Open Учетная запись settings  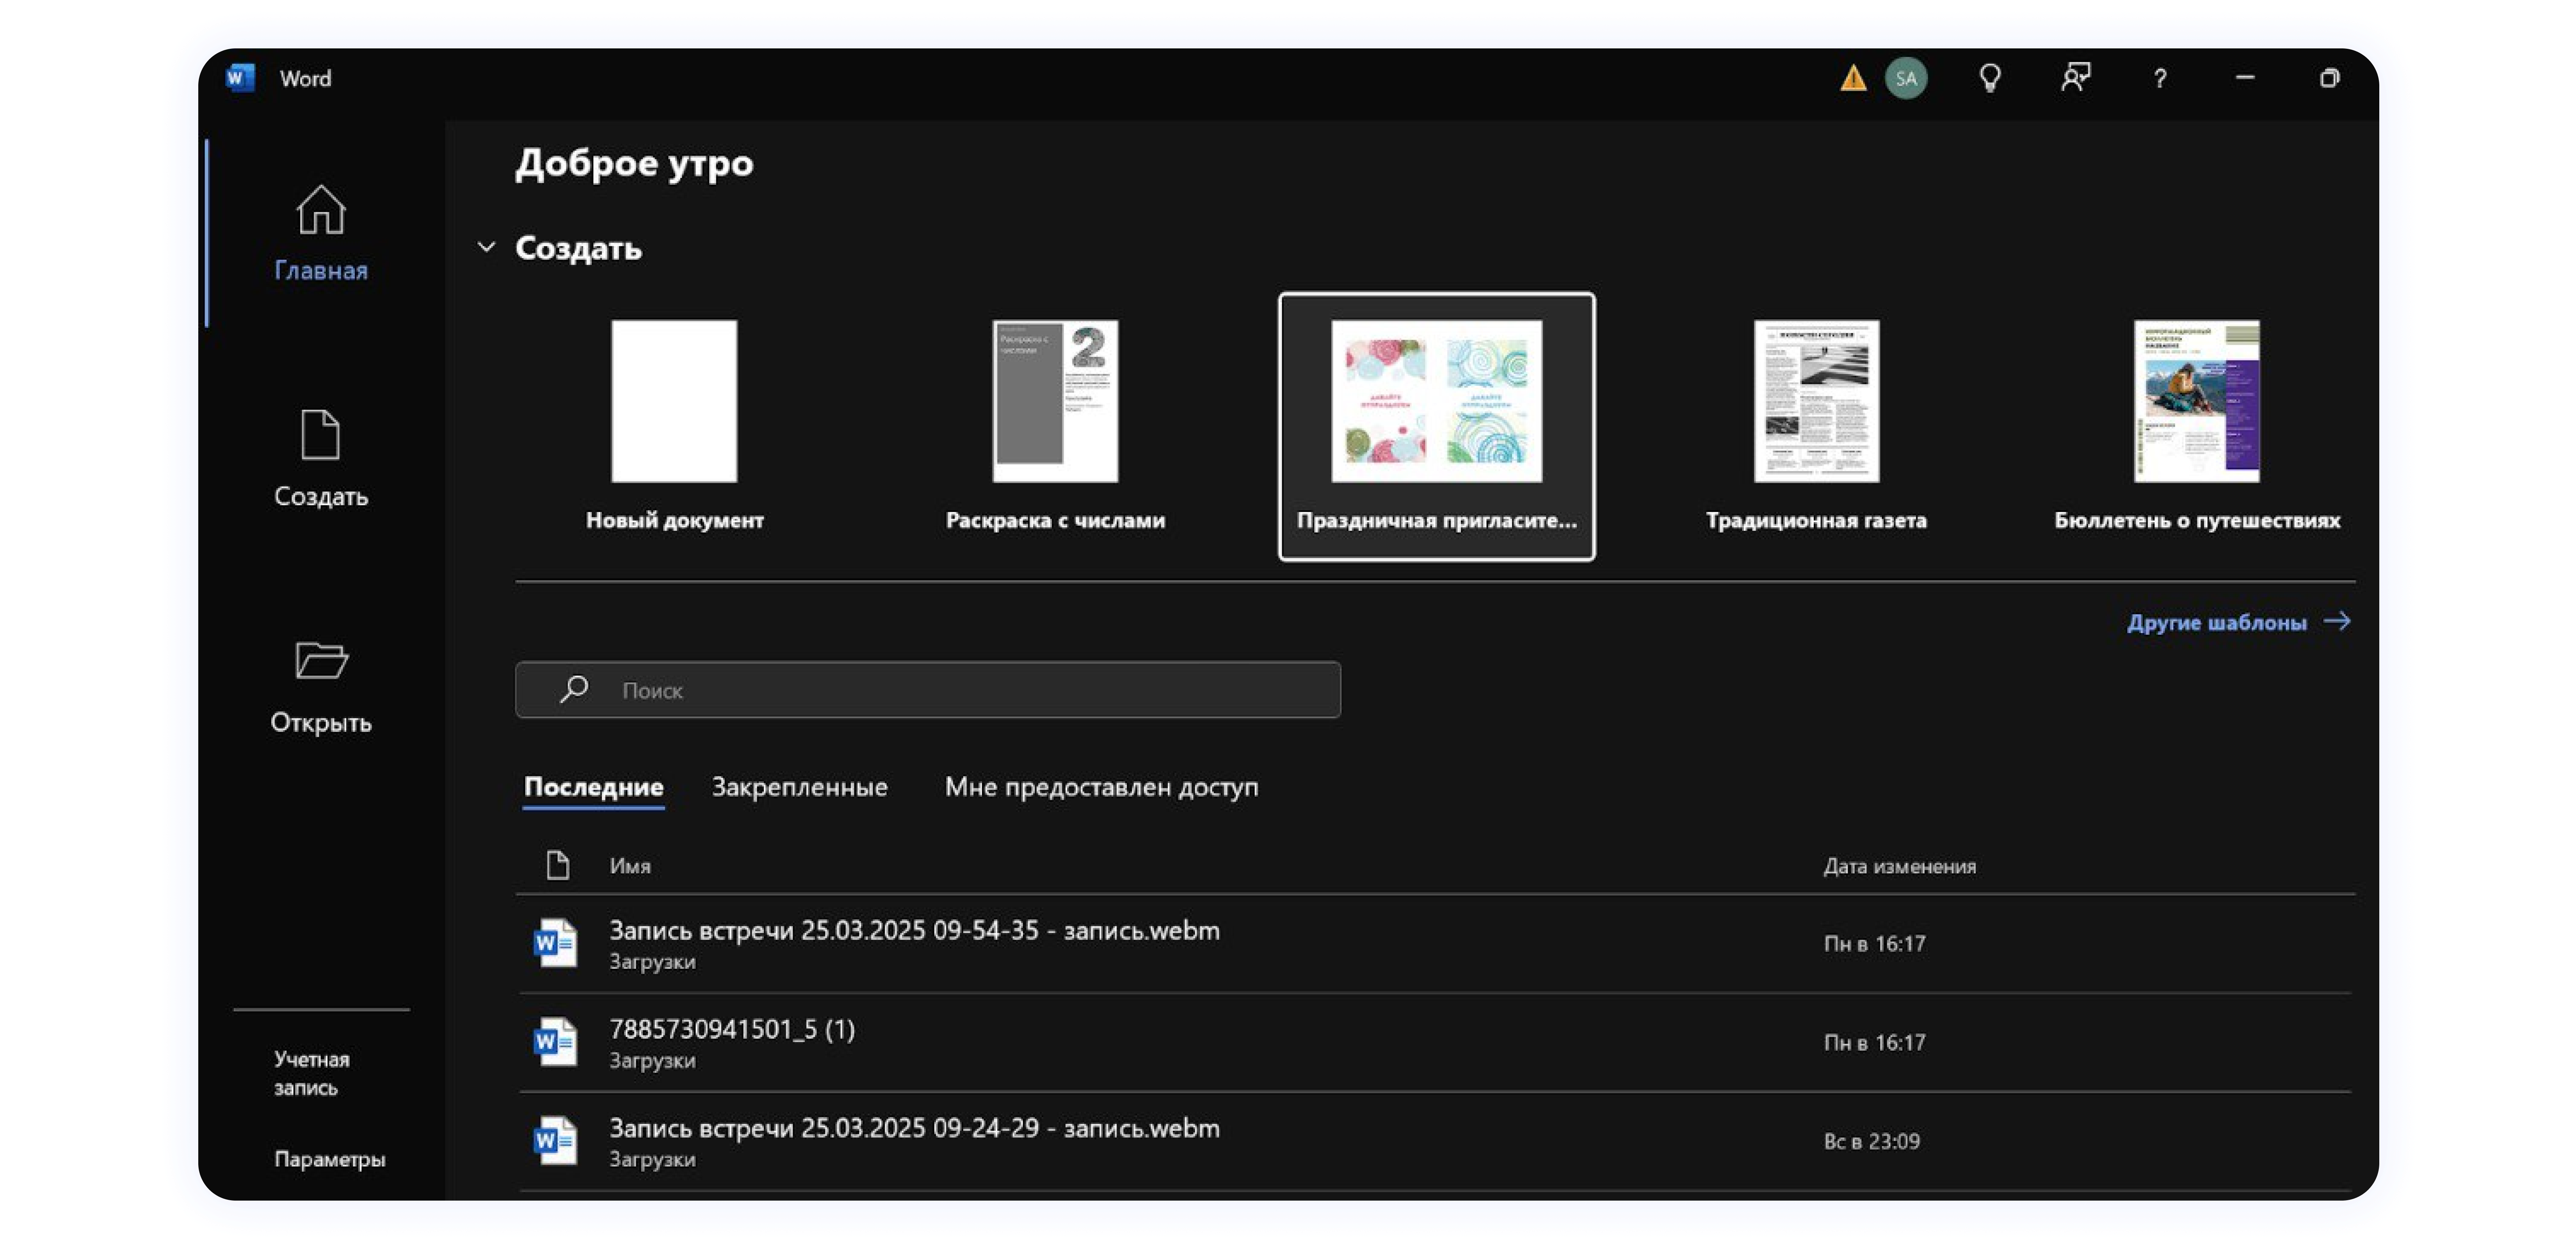pyautogui.click(x=311, y=1072)
